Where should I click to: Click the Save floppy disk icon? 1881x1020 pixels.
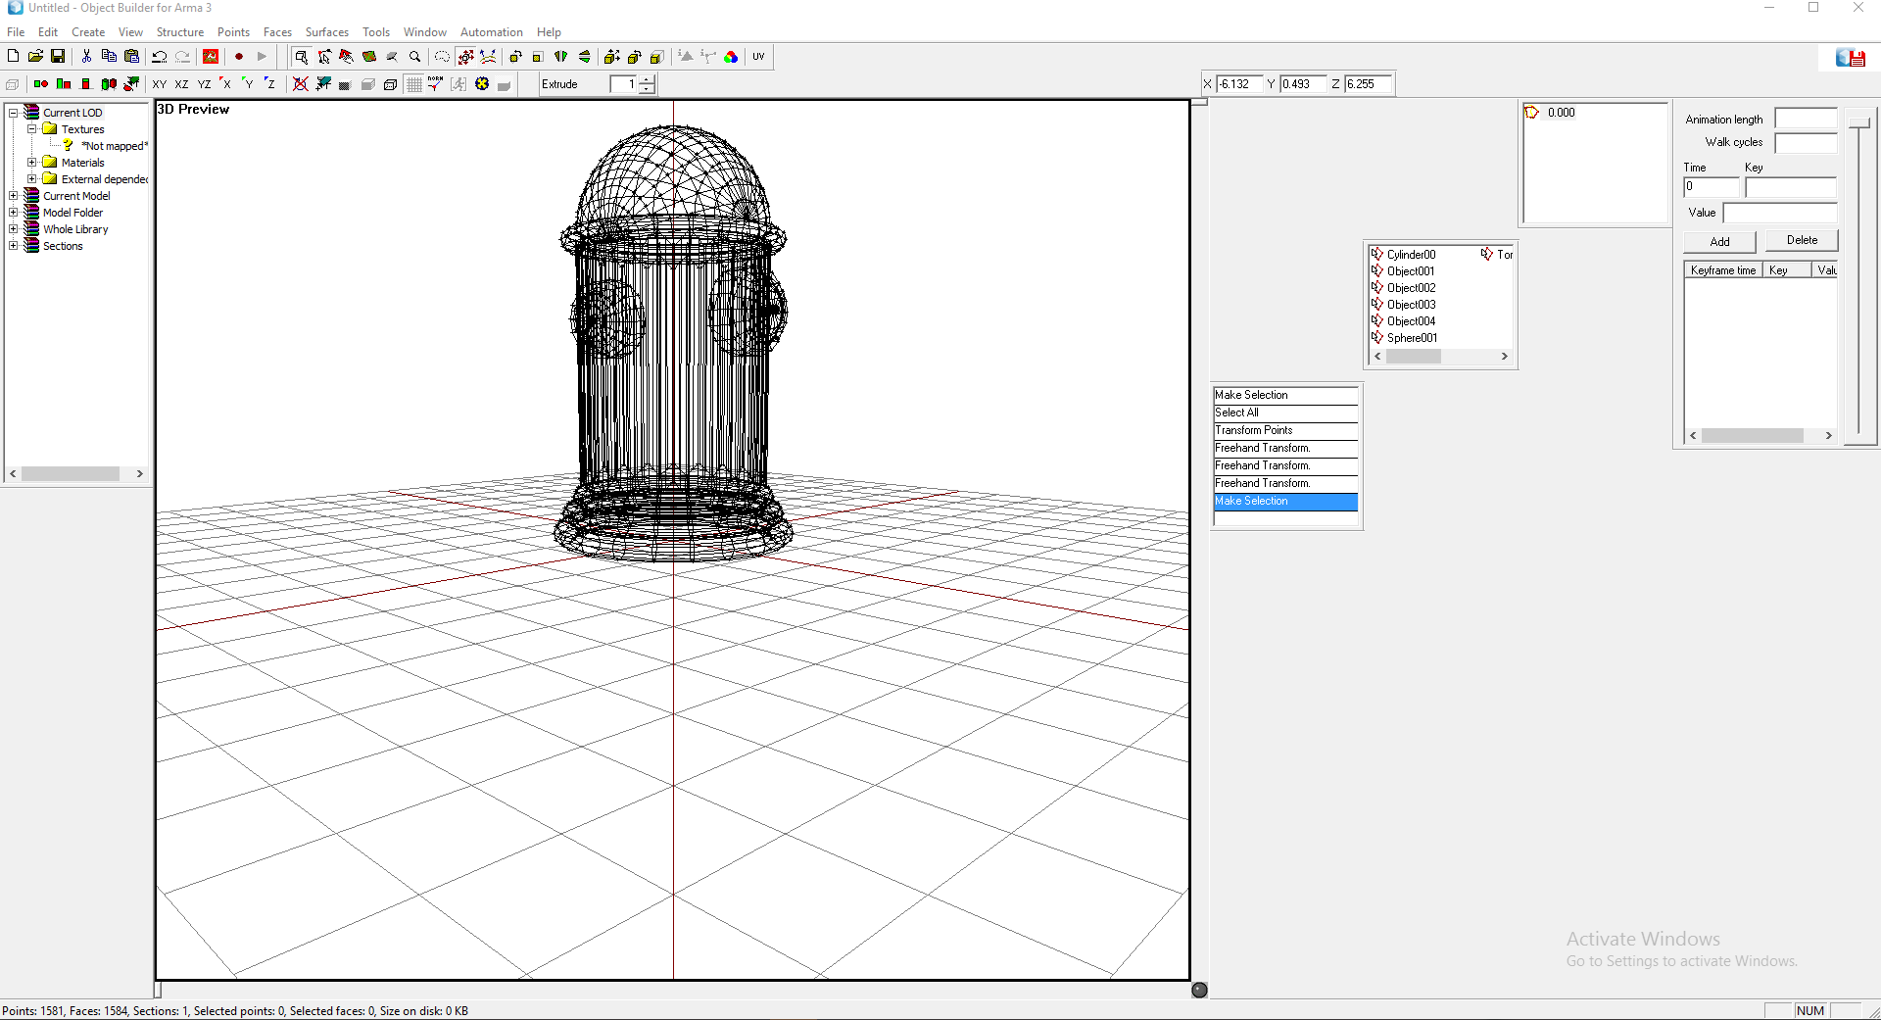58,57
